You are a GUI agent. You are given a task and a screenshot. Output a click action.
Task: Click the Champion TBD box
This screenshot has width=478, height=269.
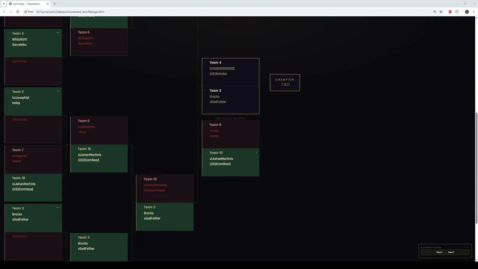coord(285,82)
